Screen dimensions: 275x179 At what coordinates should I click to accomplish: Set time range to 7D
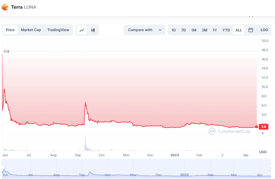coord(183,30)
